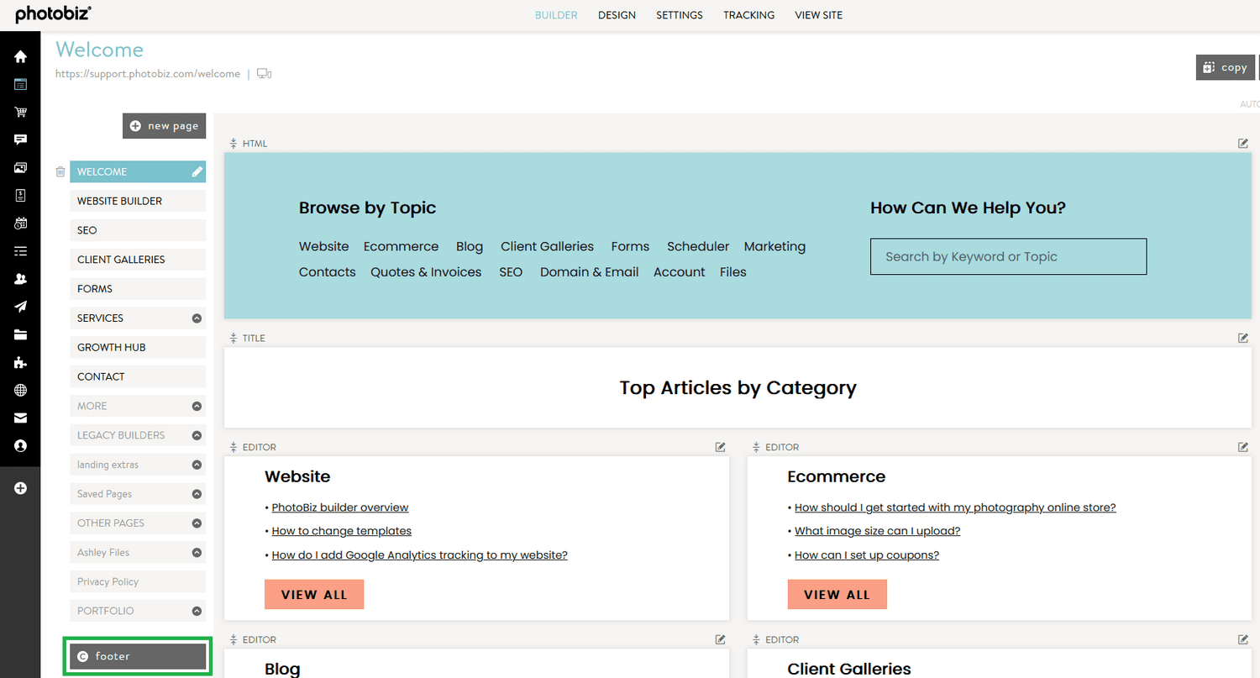Switch to the DESIGN tab
1260x678 pixels.
point(617,14)
